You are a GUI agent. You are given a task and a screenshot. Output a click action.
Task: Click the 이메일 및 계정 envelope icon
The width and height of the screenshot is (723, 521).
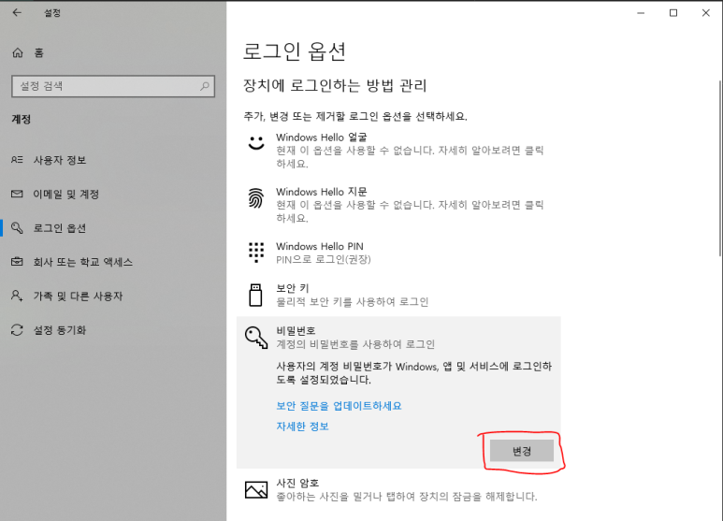pos(17,194)
